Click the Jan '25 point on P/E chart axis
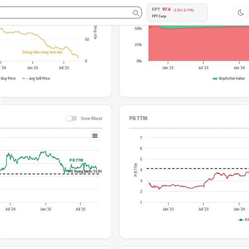This screenshot has height=249, width=249. (46, 210)
